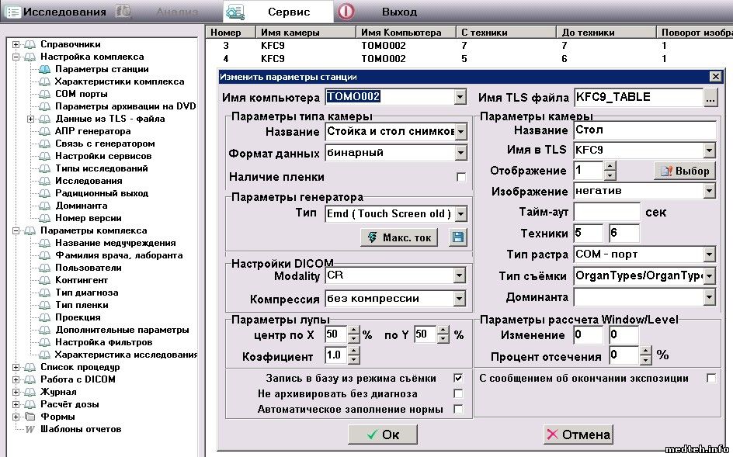Select Радиационный выход in the tree
The image size is (733, 457).
click(x=101, y=193)
